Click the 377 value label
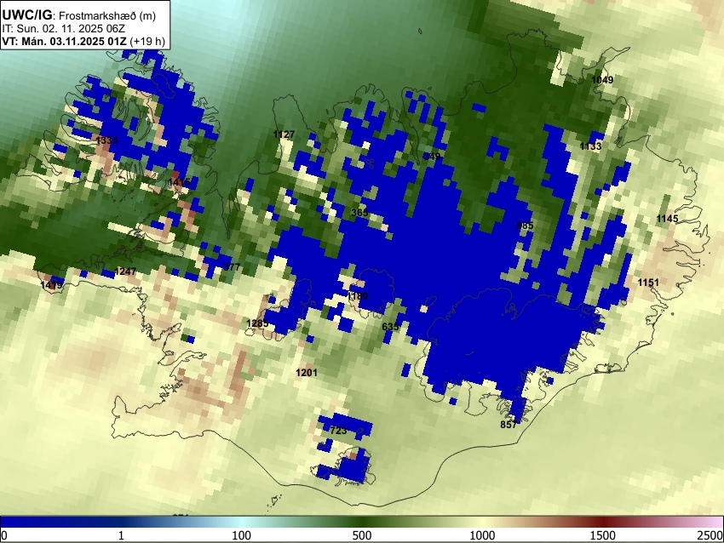Viewport: 724px width, 543px height. (x=232, y=267)
